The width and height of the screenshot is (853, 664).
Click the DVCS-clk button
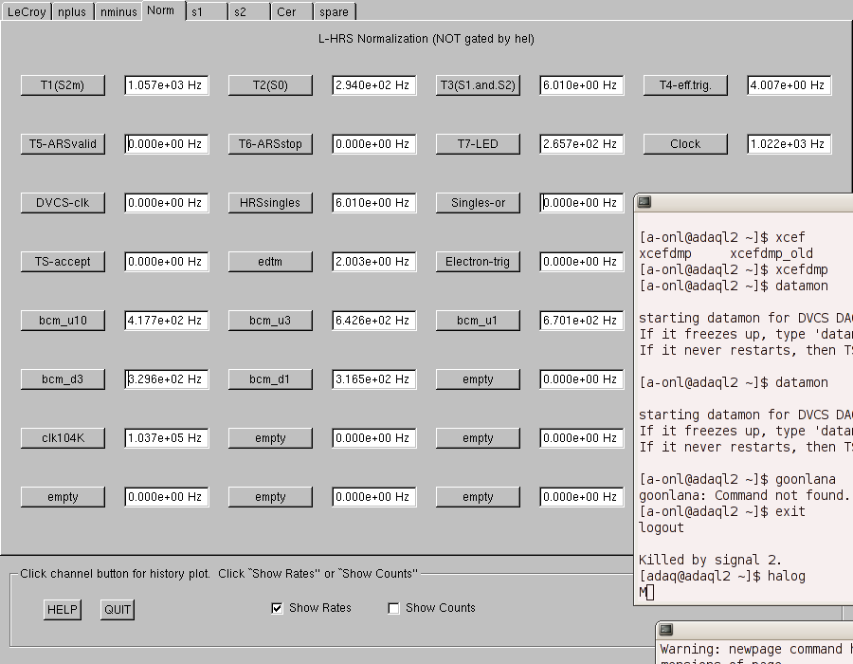63,203
